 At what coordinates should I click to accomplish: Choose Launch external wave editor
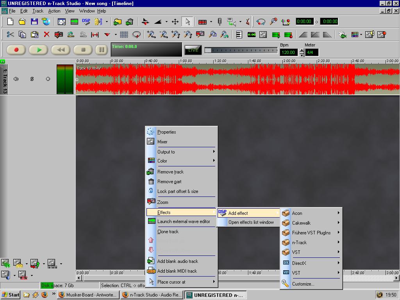tap(181, 221)
